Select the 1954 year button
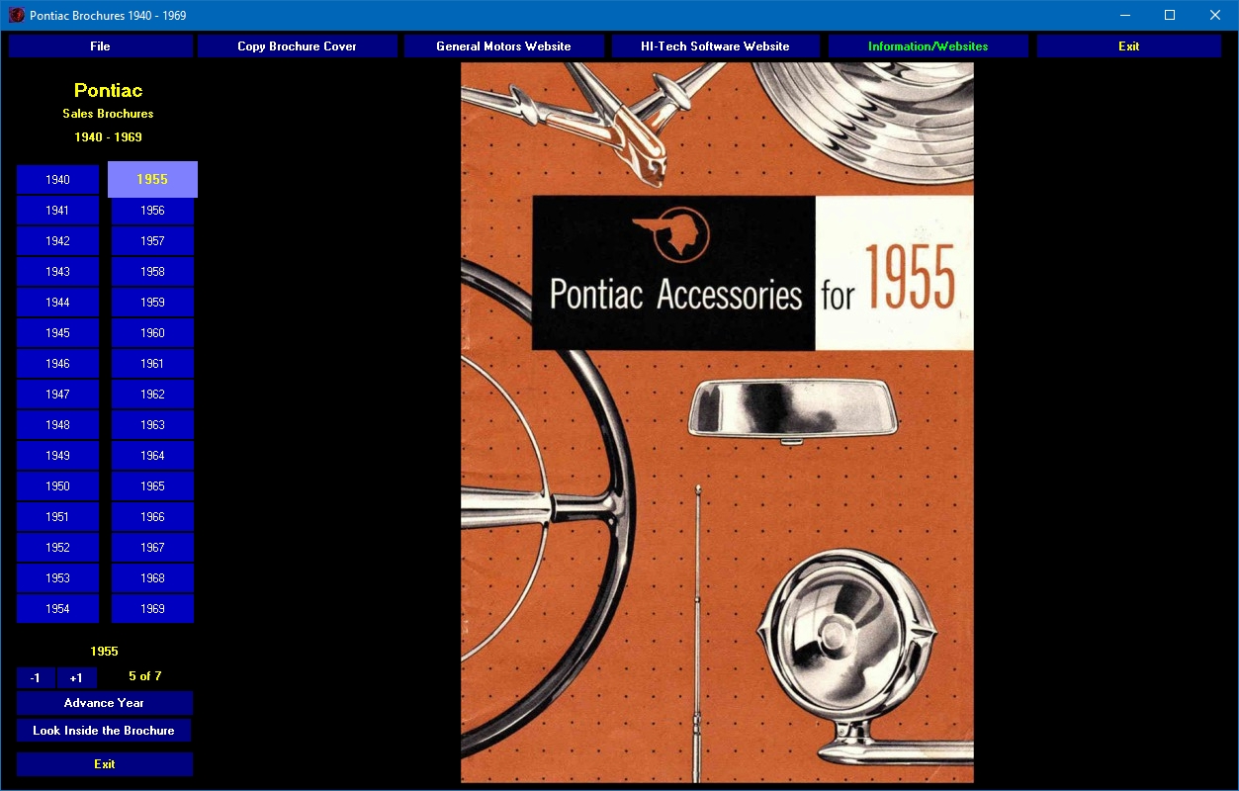1239x791 pixels. click(57, 609)
